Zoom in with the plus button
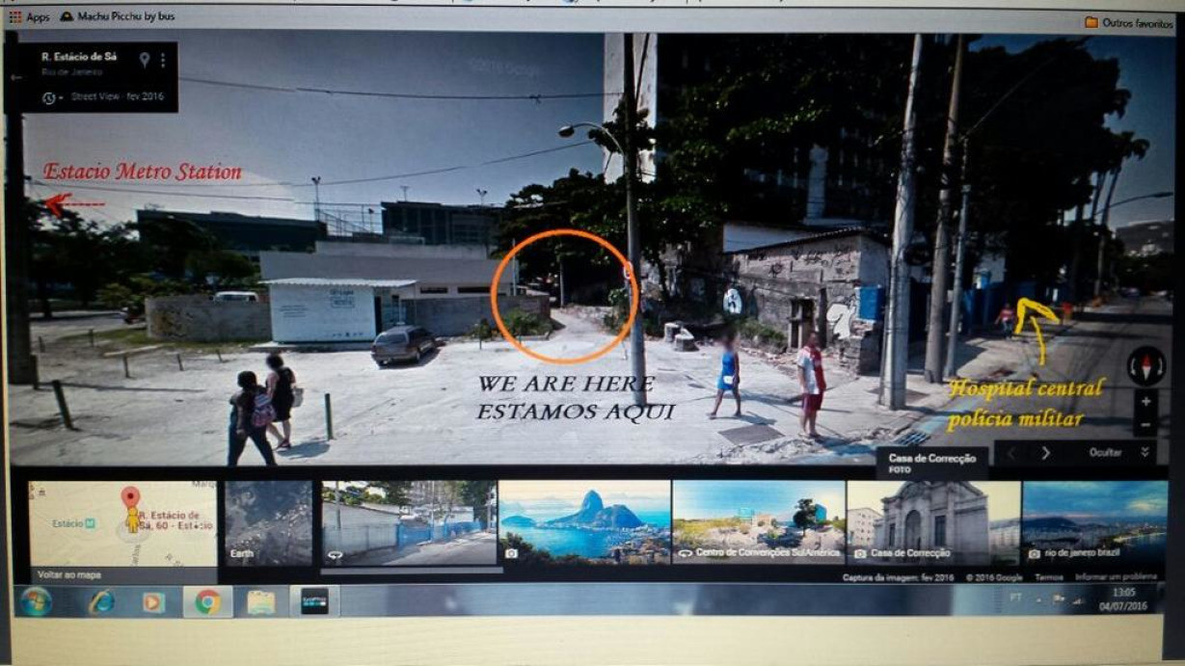This screenshot has width=1185, height=666. point(1145,402)
